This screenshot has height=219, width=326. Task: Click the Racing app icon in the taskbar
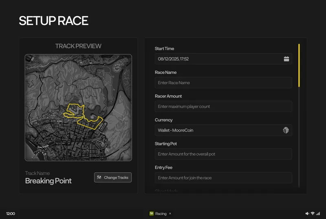pos(152,213)
